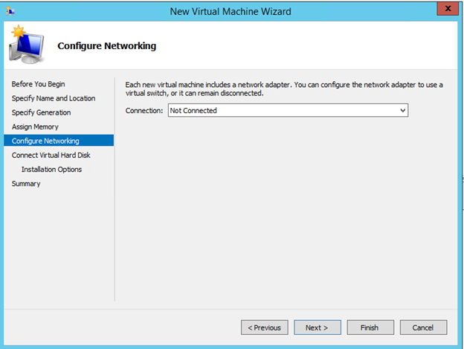Click the network adapter description text
464x349 pixels.
[284, 89]
